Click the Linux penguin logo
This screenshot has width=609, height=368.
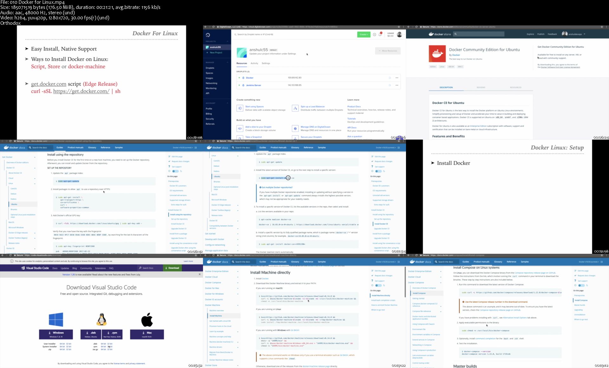click(101, 319)
